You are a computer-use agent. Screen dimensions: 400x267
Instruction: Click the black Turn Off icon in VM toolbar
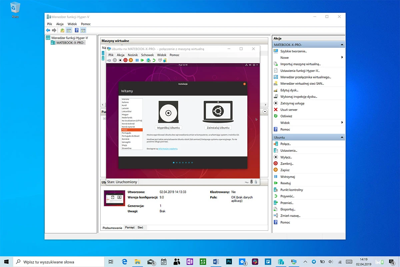(120, 60)
